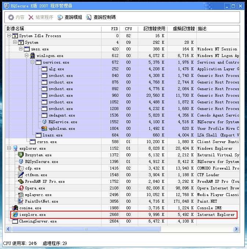Select the alg.exe window icon
This screenshot has height=249, width=247.
44,69
